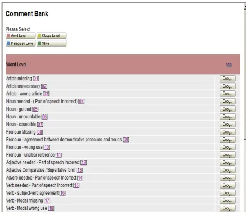Viewport: 246px width, 216px height.
Task: Open code link [16] for subject-verb agreement
Action: coord(62,193)
